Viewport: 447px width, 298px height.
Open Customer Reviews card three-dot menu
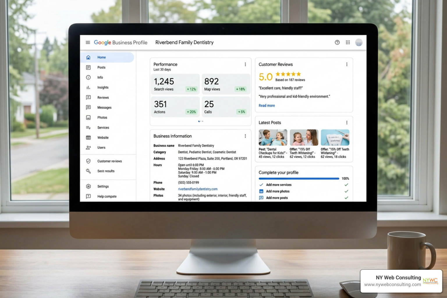(x=347, y=64)
